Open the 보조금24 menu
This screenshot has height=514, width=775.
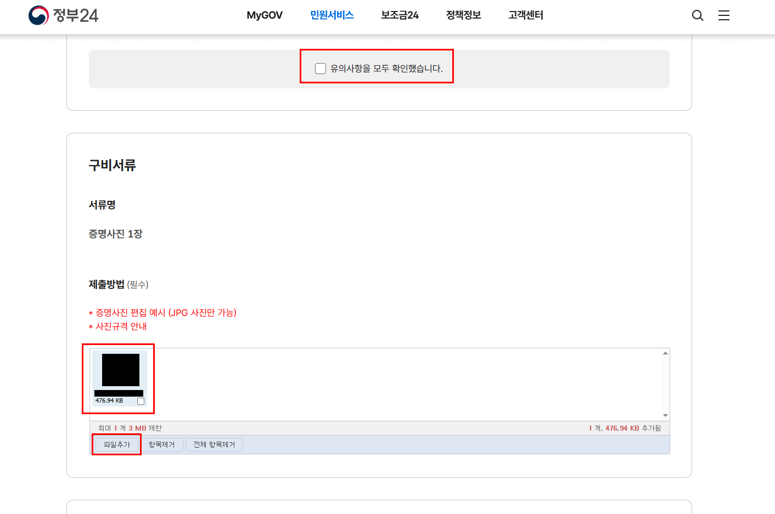400,15
